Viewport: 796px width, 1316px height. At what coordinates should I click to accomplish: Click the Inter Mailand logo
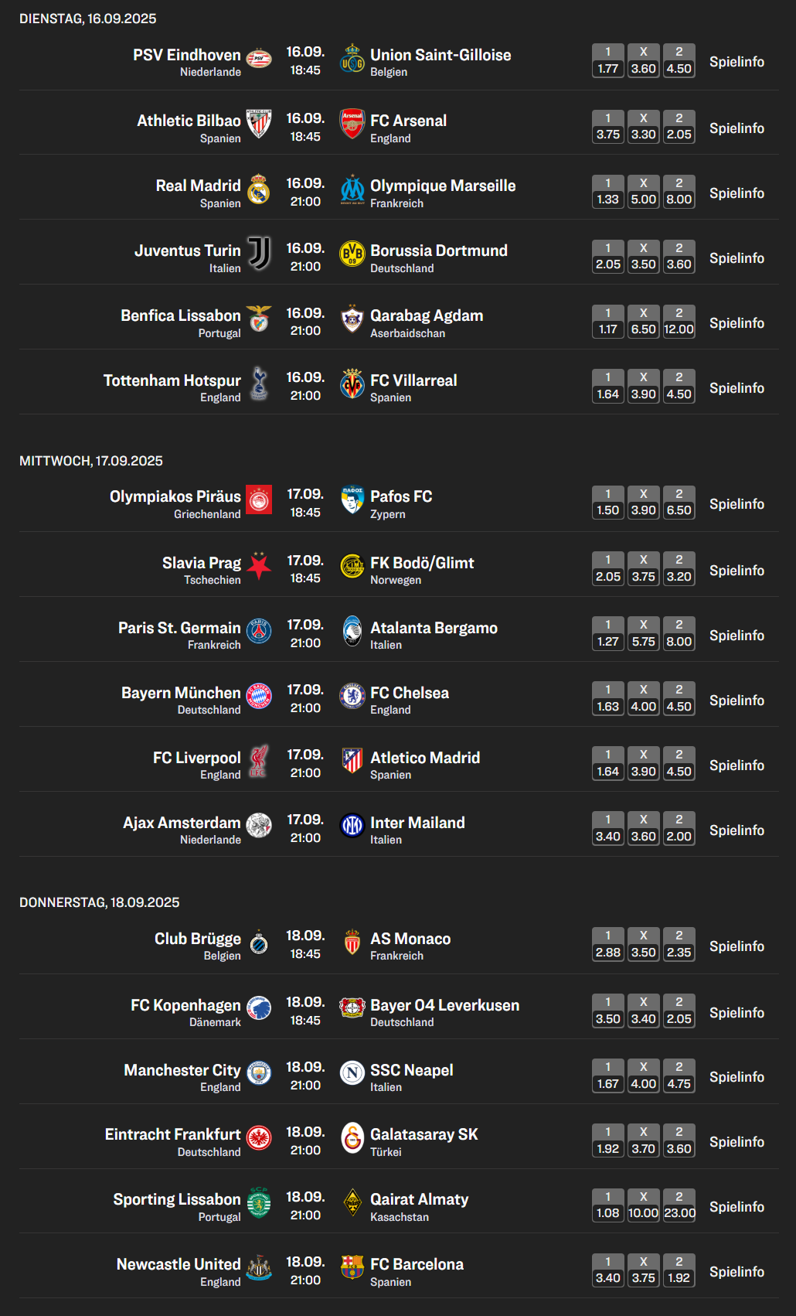click(352, 826)
